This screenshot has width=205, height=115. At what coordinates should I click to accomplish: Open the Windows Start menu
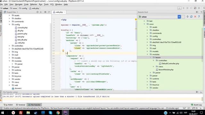pyautogui.click(x=3, y=113)
